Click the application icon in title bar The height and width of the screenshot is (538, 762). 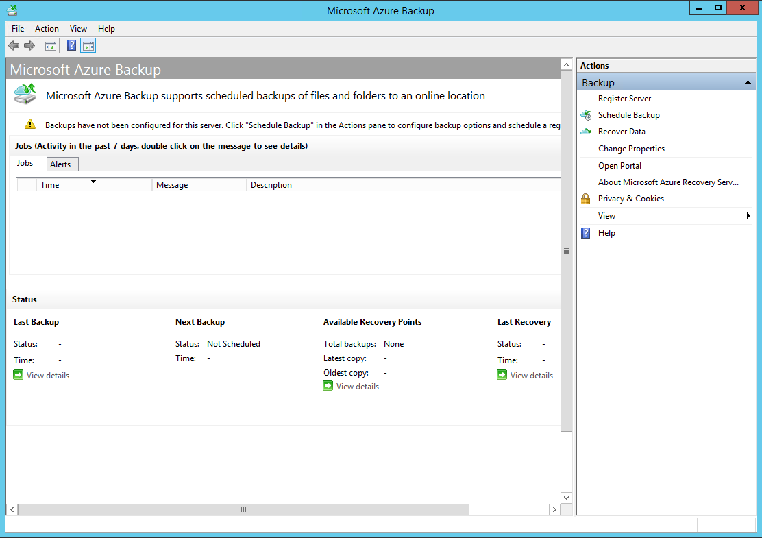click(x=12, y=10)
